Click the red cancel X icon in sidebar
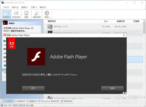The height and width of the screenshot is (107, 146). pos(5,35)
